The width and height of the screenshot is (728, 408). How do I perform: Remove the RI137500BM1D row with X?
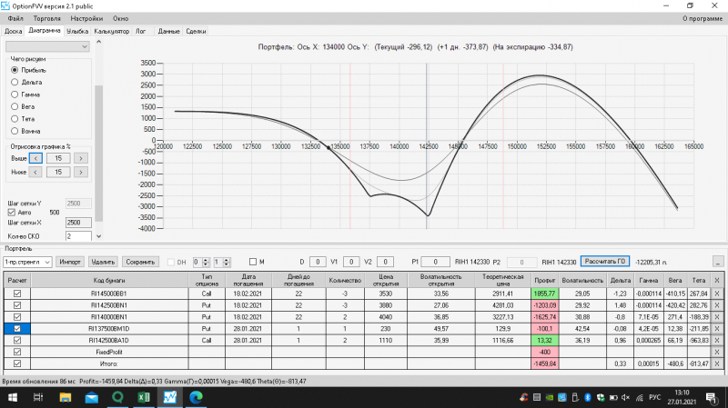coord(717,328)
